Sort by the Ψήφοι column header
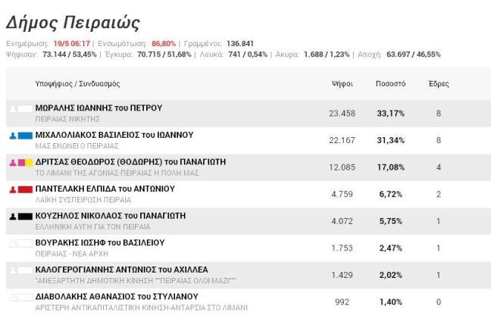This screenshot has height=318, width=491. coord(342,83)
